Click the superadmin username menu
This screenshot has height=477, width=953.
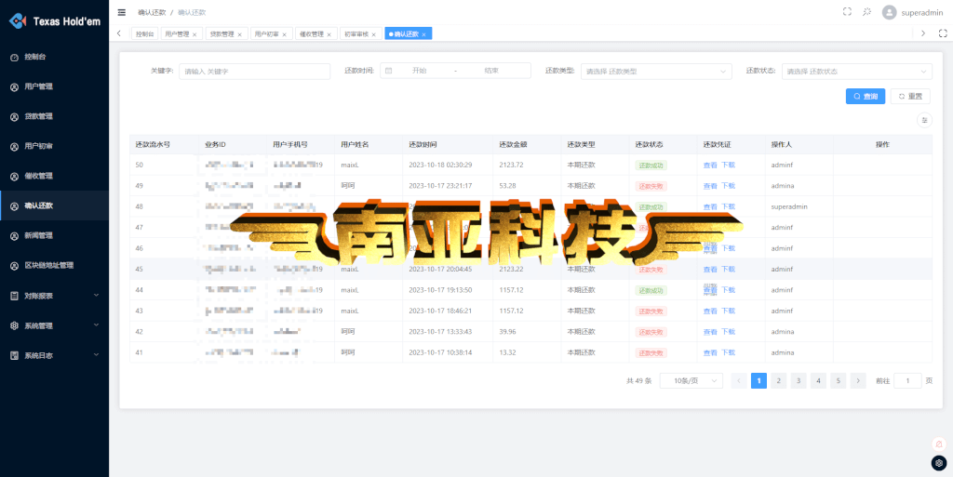click(x=922, y=13)
